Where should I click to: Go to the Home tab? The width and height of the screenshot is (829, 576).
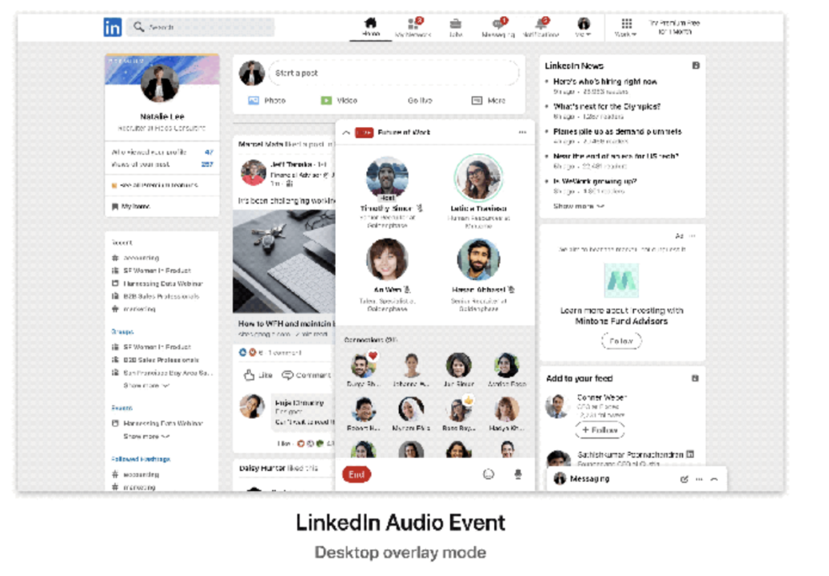point(371,27)
